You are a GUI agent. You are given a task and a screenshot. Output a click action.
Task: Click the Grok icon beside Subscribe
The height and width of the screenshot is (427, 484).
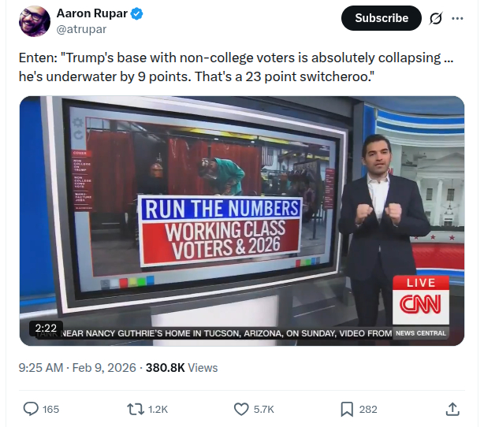click(x=435, y=18)
